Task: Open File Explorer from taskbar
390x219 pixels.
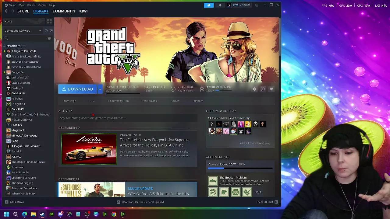Action: pos(34,214)
